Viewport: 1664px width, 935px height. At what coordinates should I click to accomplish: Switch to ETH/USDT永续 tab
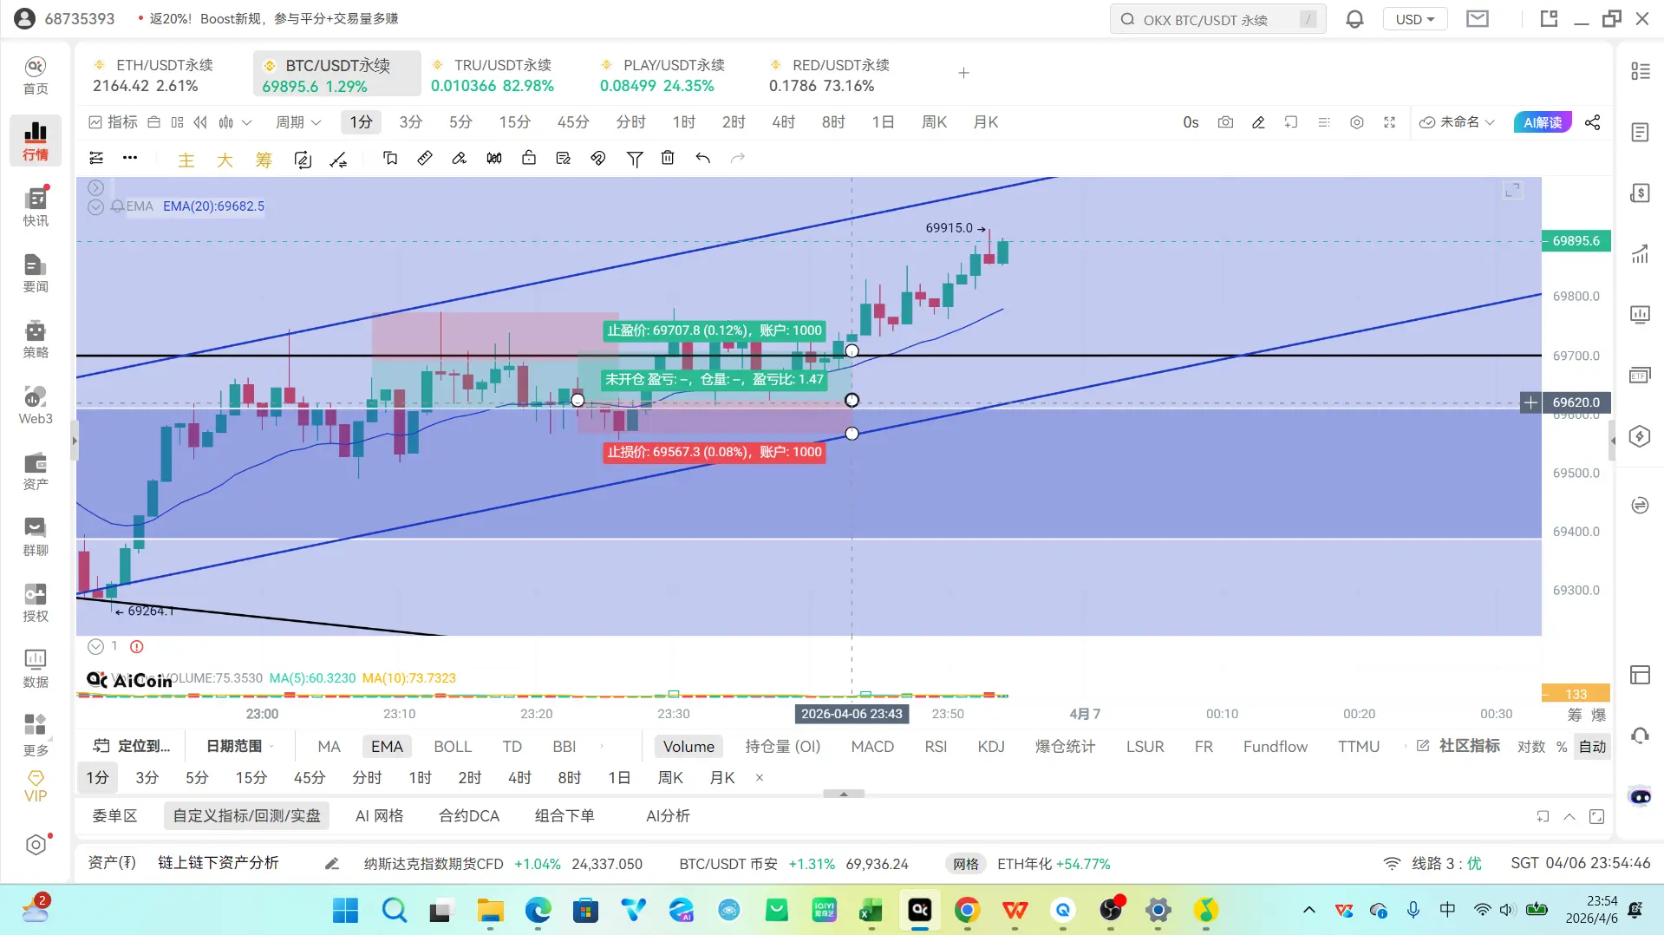point(163,75)
